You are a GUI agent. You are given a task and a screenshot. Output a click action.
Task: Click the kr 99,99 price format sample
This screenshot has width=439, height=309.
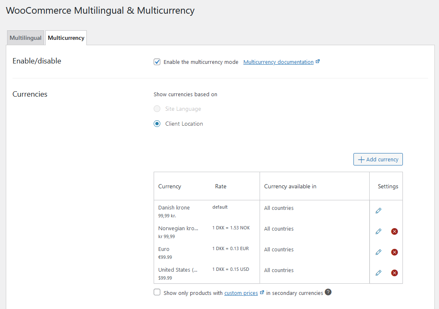pos(167,236)
